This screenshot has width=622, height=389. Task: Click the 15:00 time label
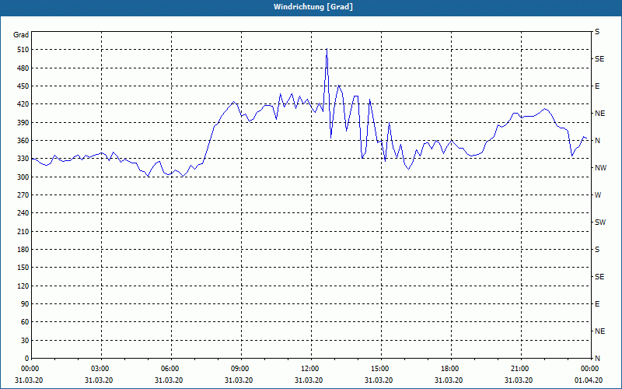pos(381,369)
